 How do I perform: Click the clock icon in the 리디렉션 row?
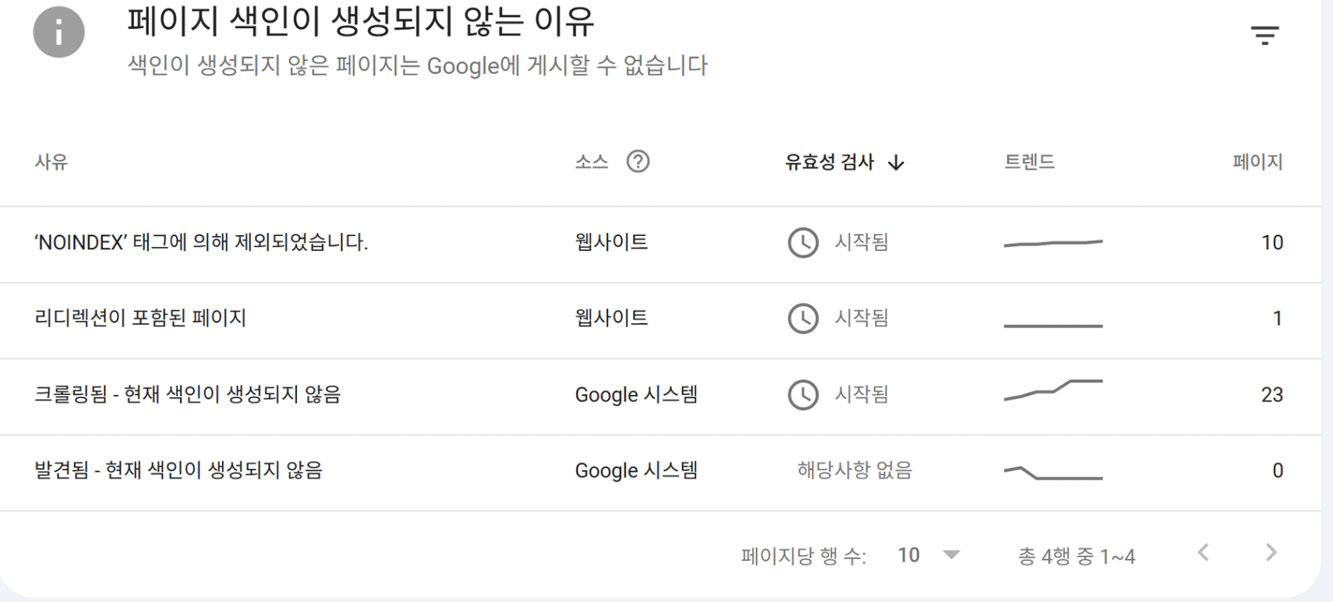pos(803,319)
